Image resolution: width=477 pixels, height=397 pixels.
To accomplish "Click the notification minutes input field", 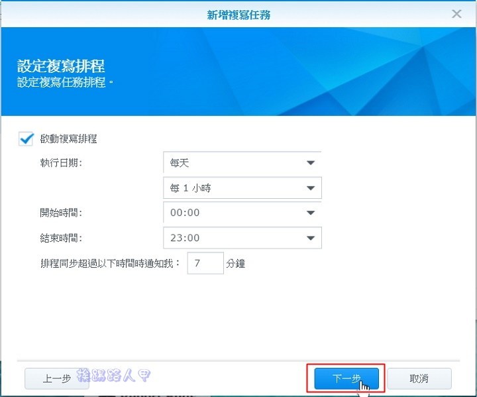I will [x=205, y=263].
